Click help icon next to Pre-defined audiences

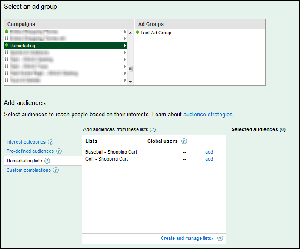click(59, 151)
